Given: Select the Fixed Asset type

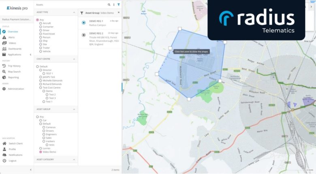Looking at the screenshot, I should coord(41,34).
